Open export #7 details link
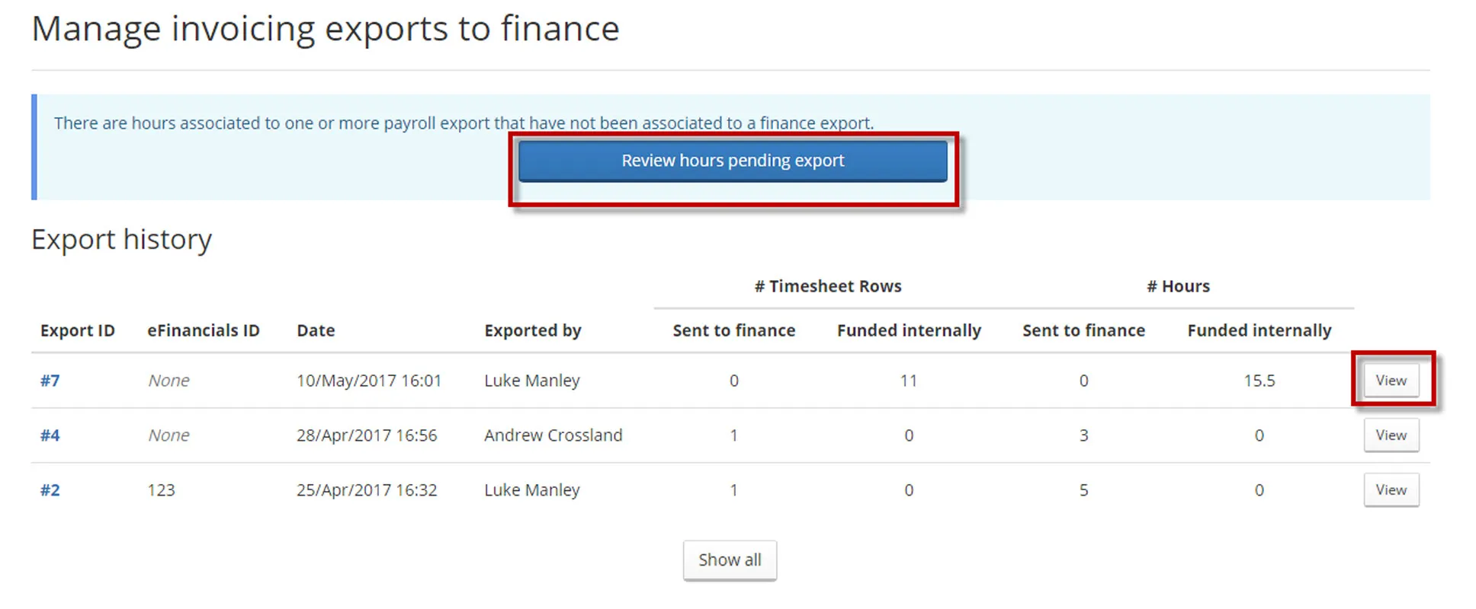Screen dimensions: 1476x609 [50, 381]
